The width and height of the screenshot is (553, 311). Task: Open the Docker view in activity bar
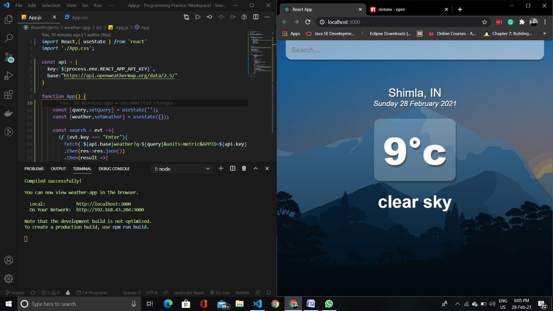tap(8, 114)
